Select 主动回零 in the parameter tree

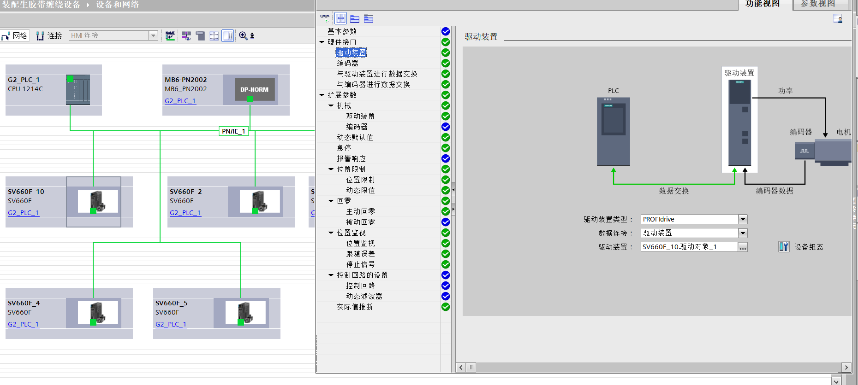point(360,211)
